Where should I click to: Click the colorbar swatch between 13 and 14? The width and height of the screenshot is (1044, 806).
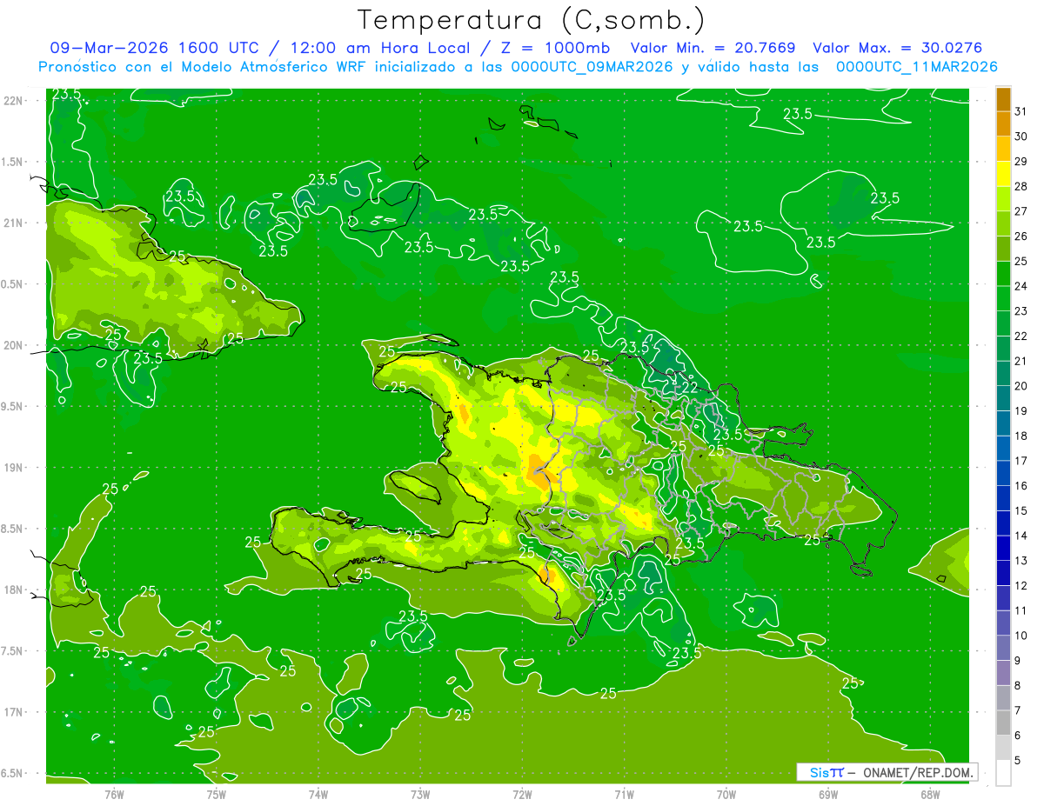(1003, 548)
